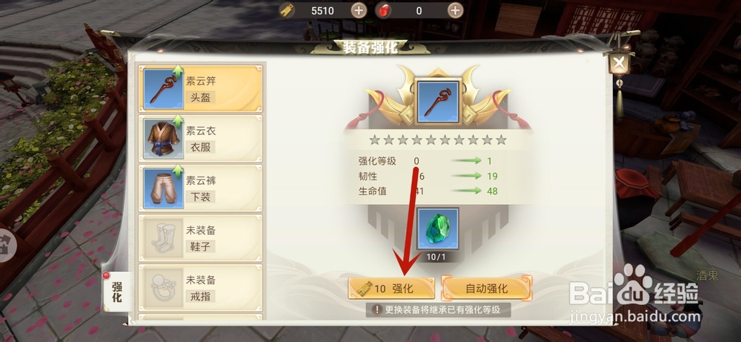Screen dimensions: 741x342
Task: Tap the red gem currency icon
Action: click(384, 10)
